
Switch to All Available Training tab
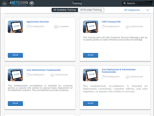tap(65, 10)
